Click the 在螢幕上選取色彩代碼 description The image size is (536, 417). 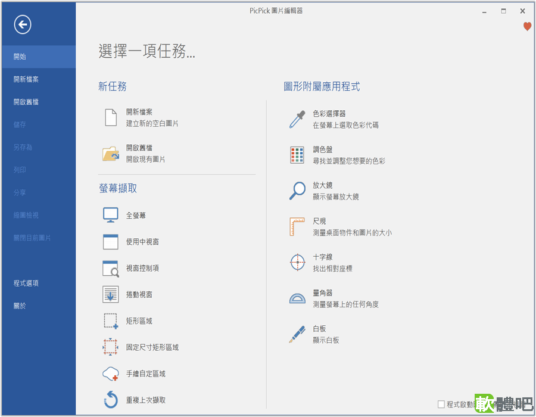point(346,125)
